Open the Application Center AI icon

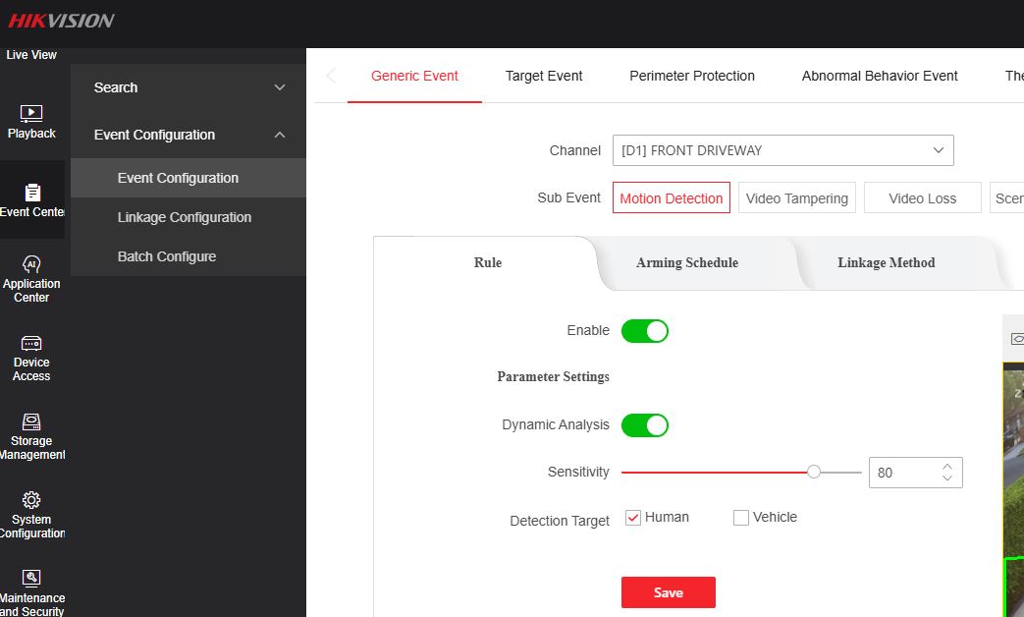31,264
